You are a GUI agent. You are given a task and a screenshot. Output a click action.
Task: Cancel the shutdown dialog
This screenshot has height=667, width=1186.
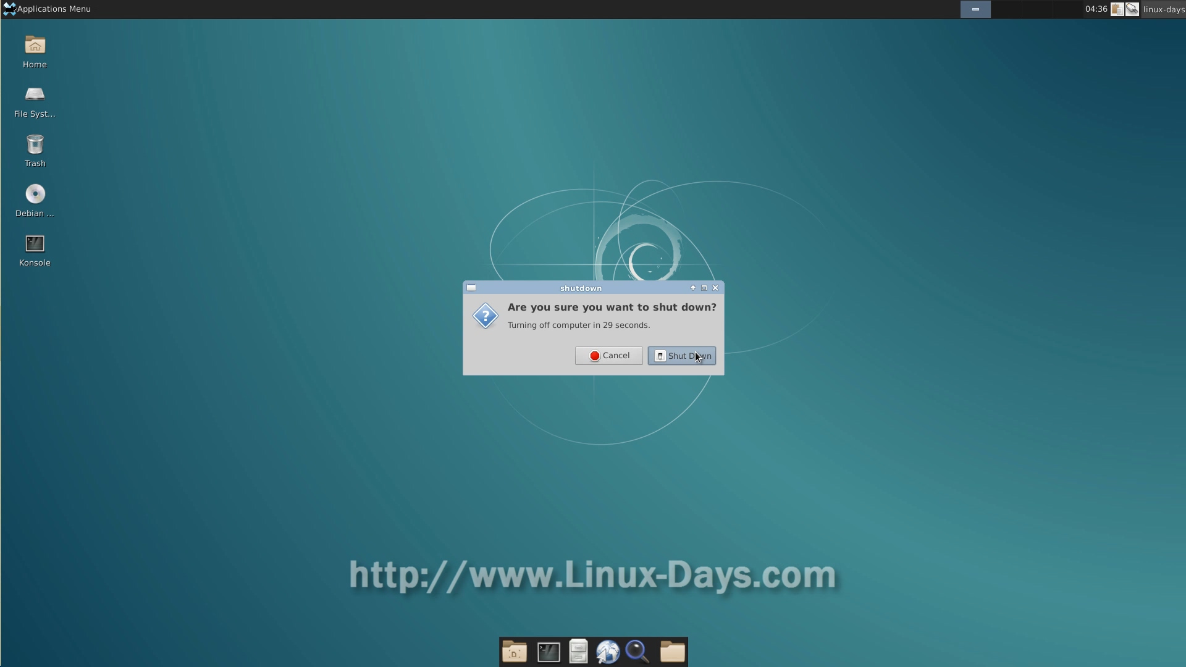(608, 356)
